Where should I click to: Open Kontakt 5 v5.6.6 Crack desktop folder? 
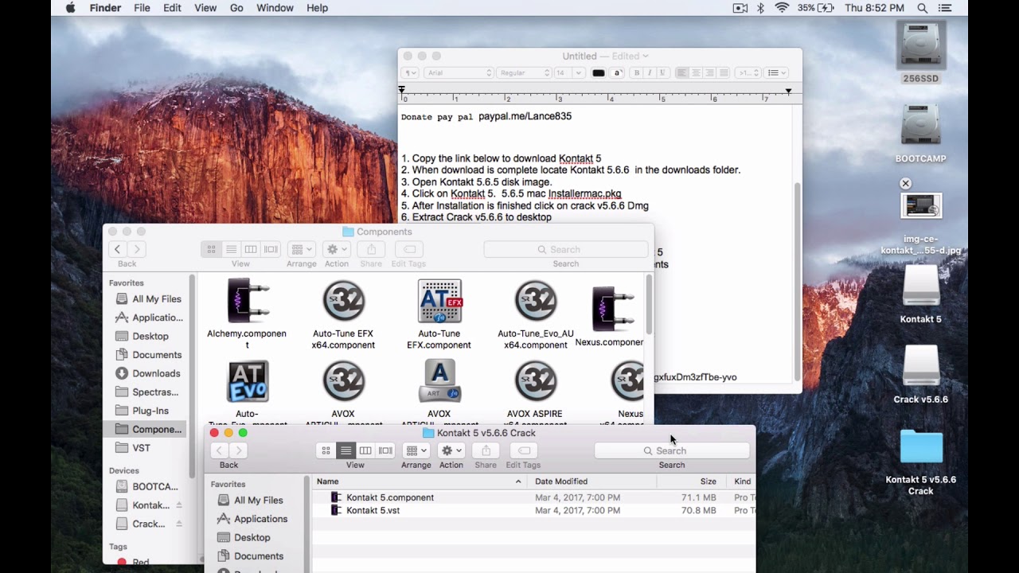click(921, 446)
